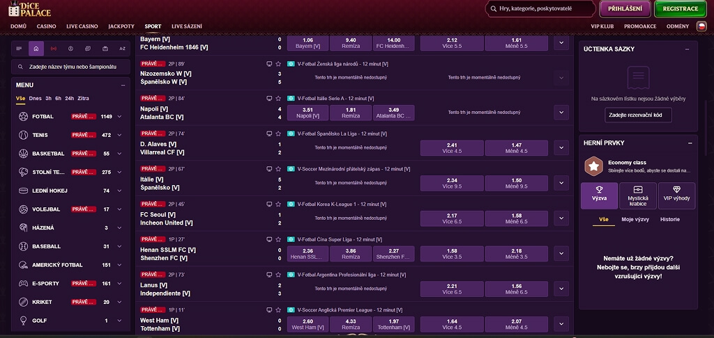Click the Přihlášení login button

(625, 8)
